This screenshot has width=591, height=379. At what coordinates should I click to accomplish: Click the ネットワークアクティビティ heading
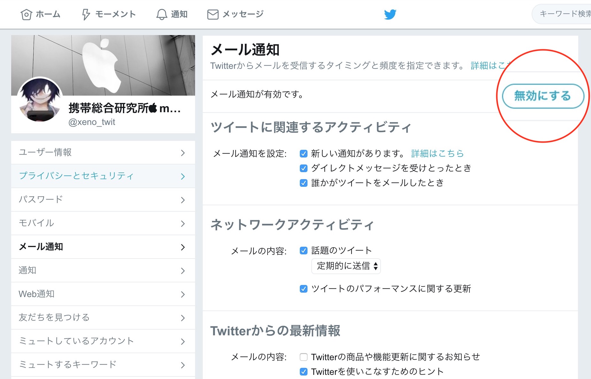tap(292, 225)
